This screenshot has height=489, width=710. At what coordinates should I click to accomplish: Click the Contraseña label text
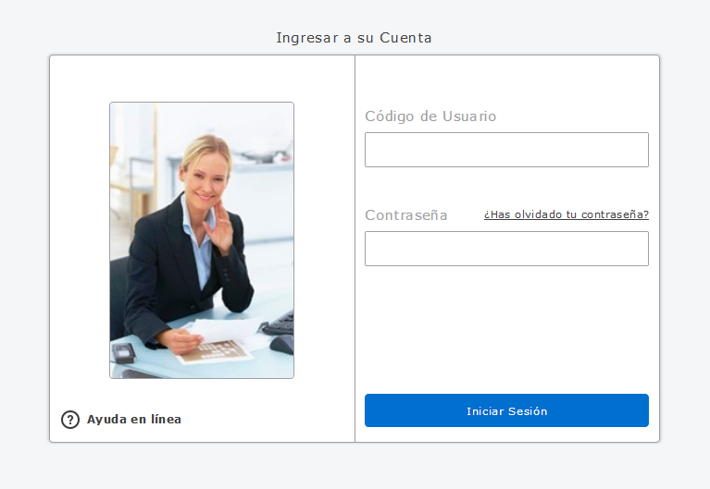pos(405,215)
